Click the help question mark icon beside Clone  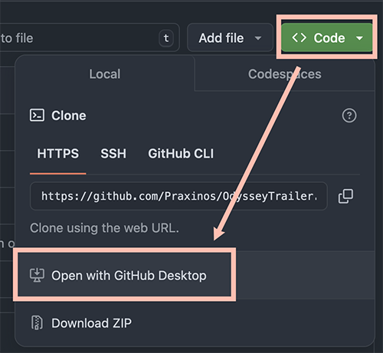pyautogui.click(x=349, y=116)
